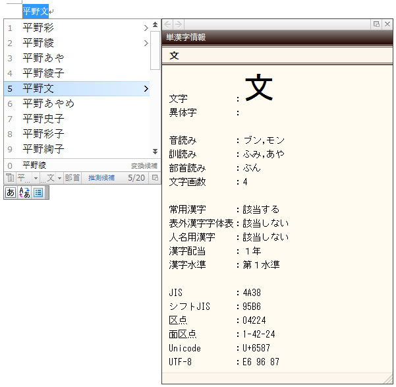
Task: Click the candidate list scrollbar thumb
Action: 155,50
